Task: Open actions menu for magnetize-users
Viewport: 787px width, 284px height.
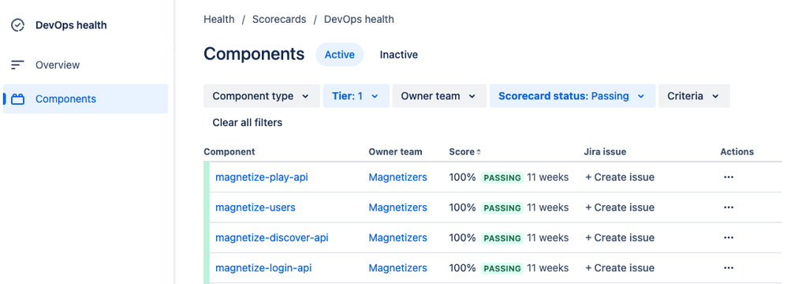Action: [x=729, y=207]
